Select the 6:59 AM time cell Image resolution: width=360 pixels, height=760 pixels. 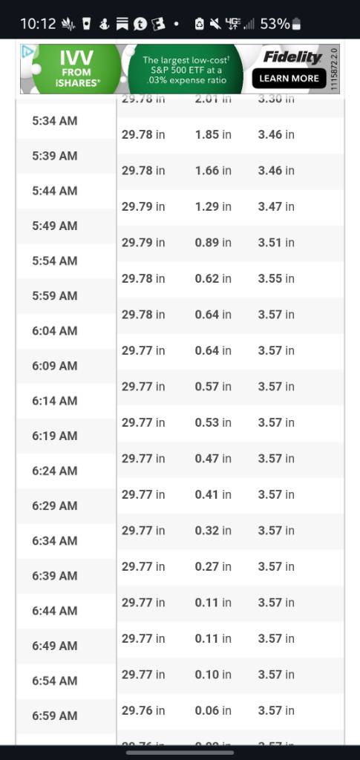click(x=55, y=716)
